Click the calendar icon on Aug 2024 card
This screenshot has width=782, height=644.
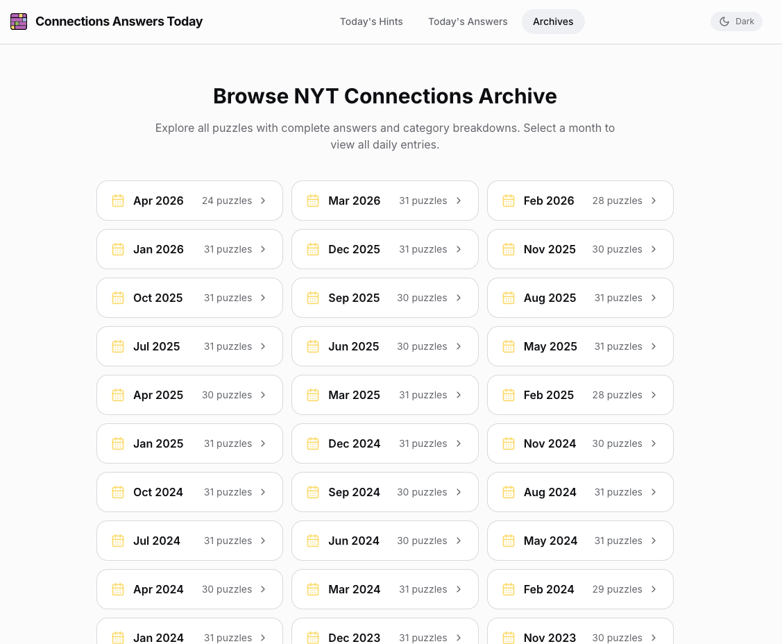(508, 492)
